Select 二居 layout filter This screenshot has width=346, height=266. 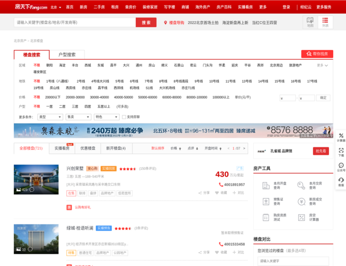pyautogui.click(x=62, y=106)
